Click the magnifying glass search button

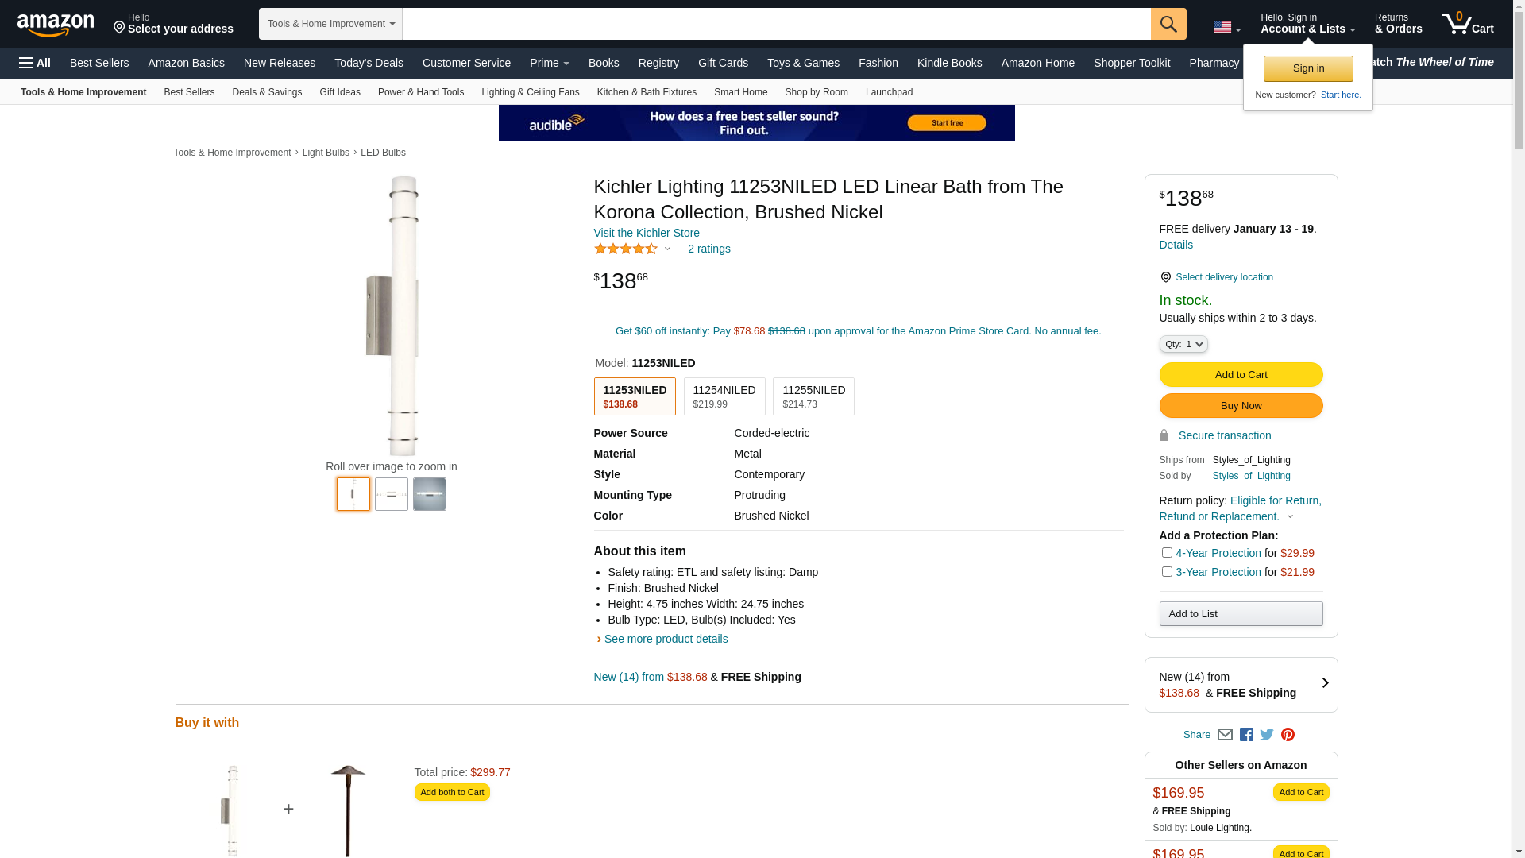coord(1168,24)
